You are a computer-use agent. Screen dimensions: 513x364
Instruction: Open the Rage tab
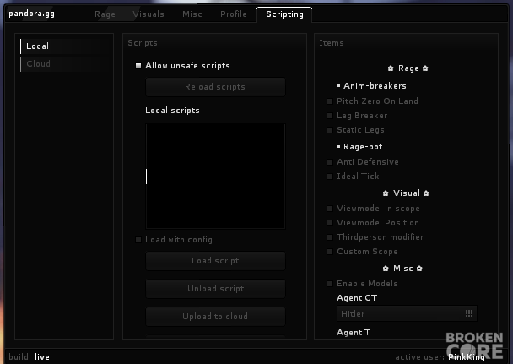pos(105,14)
